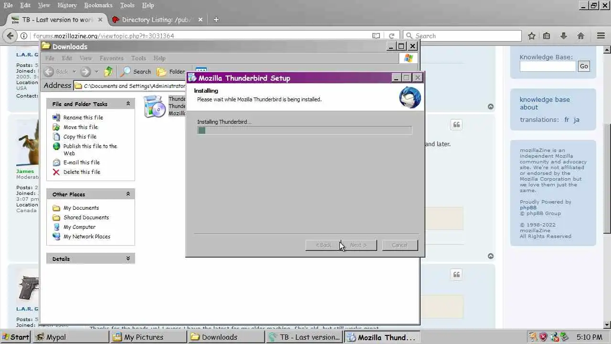611x344 pixels.
Task: Click scroll-to-top arrow above James's post
Action: coord(491,107)
